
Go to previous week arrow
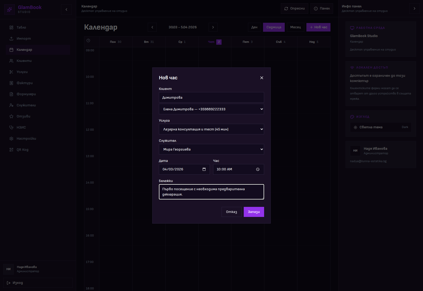tap(152, 27)
